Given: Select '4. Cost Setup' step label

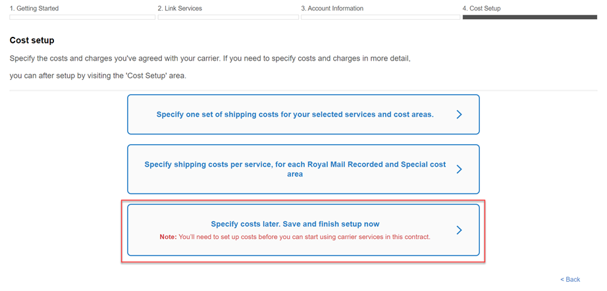Looking at the screenshot, I should (481, 8).
